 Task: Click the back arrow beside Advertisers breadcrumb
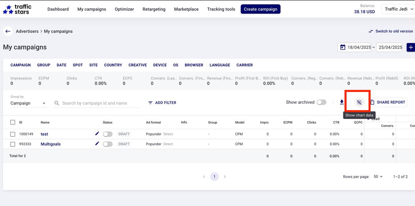pyautogui.click(x=8, y=31)
